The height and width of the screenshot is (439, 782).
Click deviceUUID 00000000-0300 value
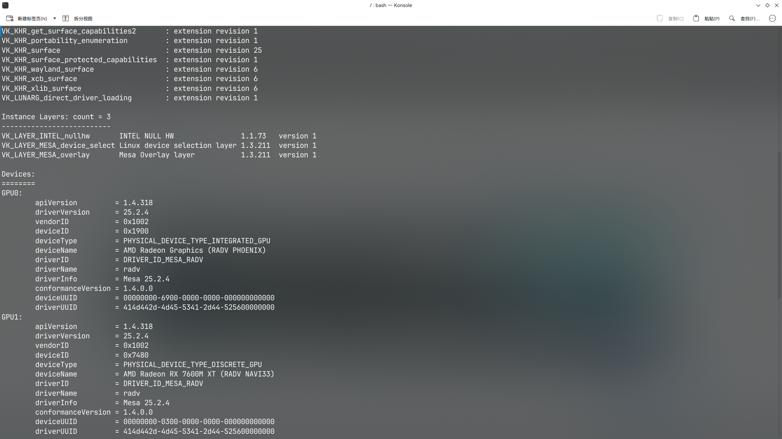click(199, 422)
